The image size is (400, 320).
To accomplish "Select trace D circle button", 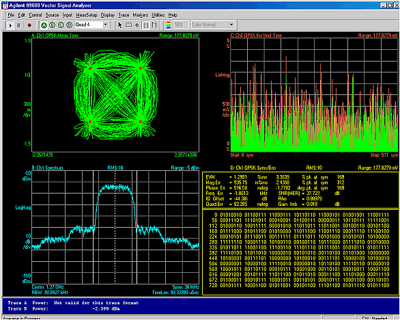I will tap(69, 25).
